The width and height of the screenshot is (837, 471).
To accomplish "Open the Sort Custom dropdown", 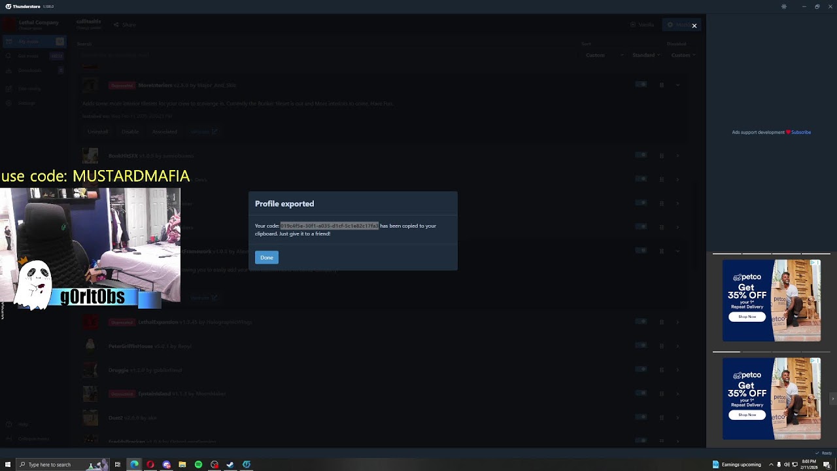I will pyautogui.click(x=604, y=55).
